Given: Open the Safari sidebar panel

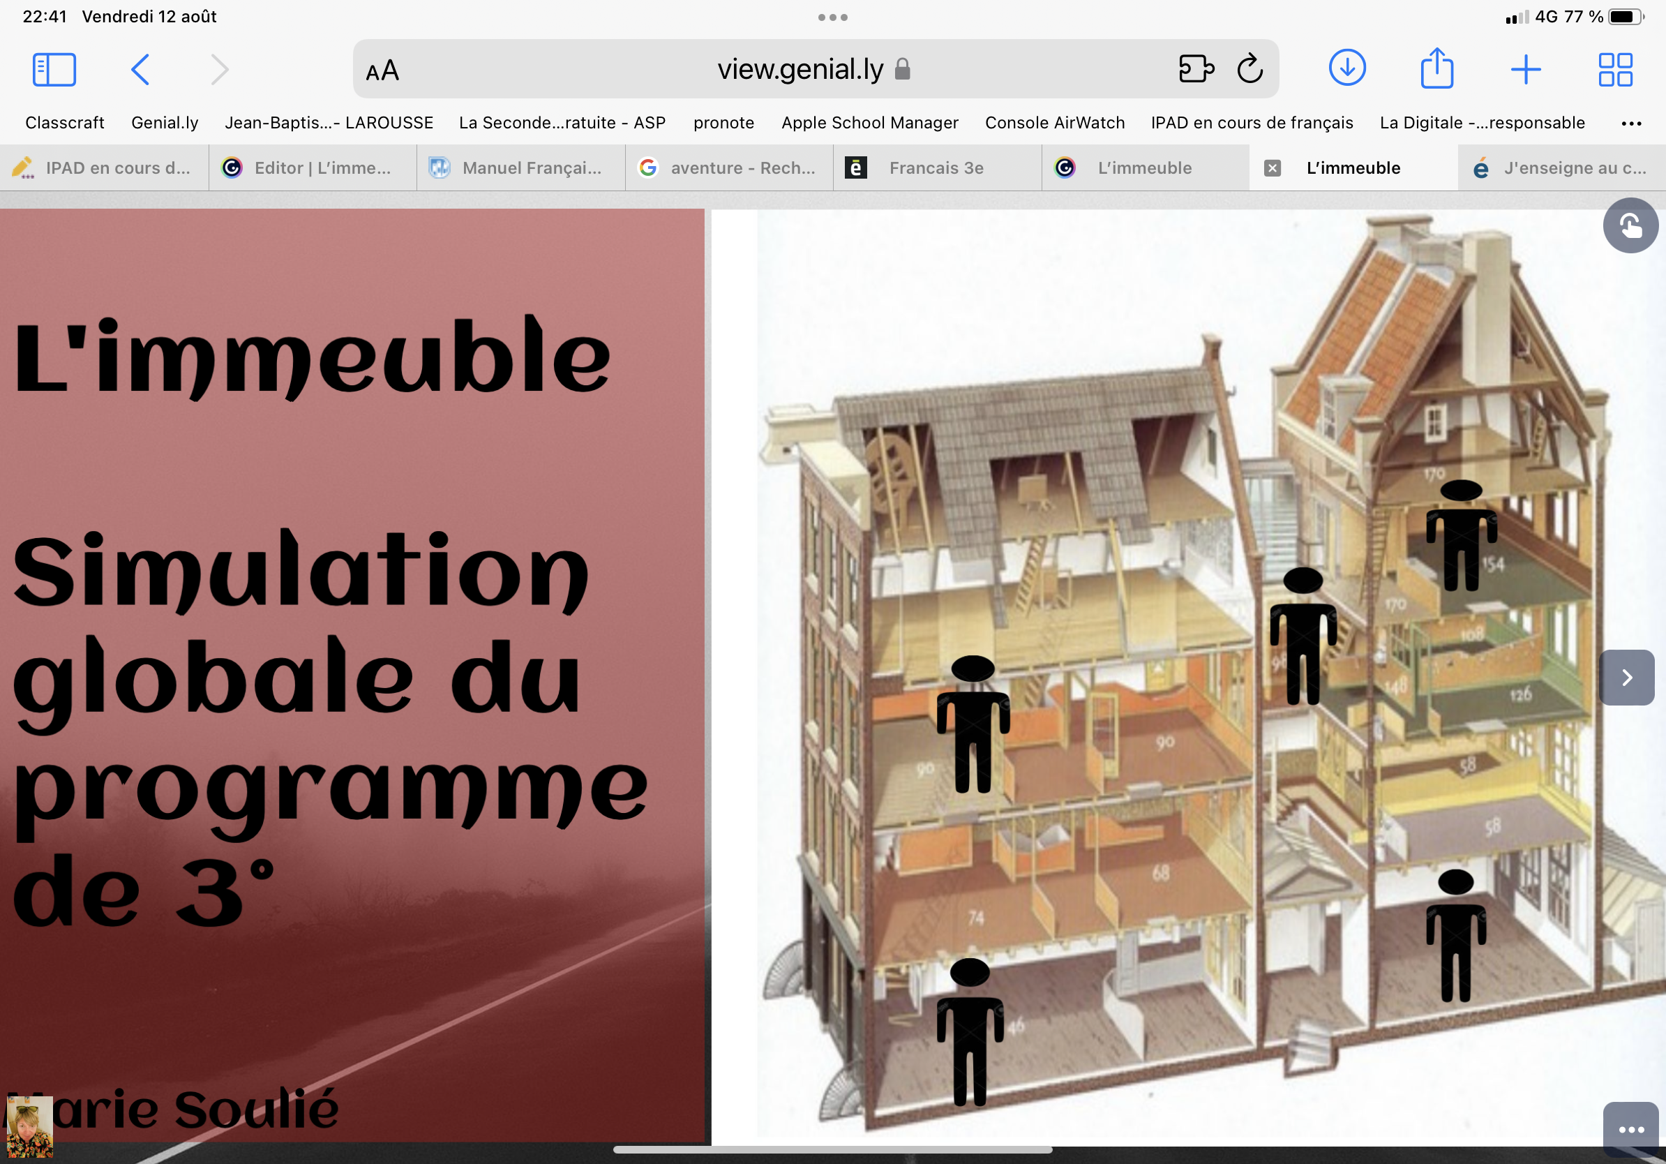Looking at the screenshot, I should tap(54, 70).
